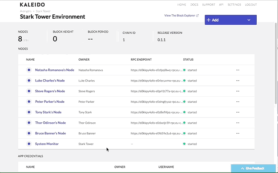Open Natasha Romanova's Node link

coord(55,70)
